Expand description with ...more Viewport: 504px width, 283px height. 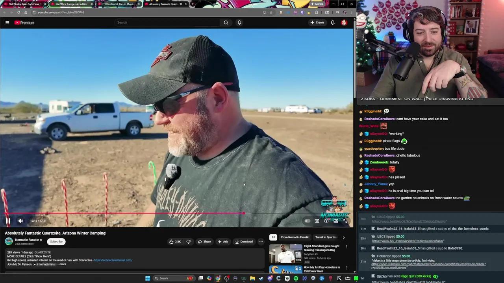coord(61,264)
